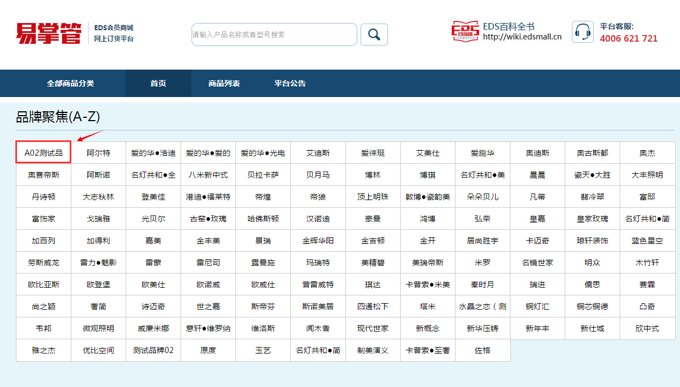The image size is (680, 387).
Task: Open the 商品列表 nav item
Action: pos(224,83)
